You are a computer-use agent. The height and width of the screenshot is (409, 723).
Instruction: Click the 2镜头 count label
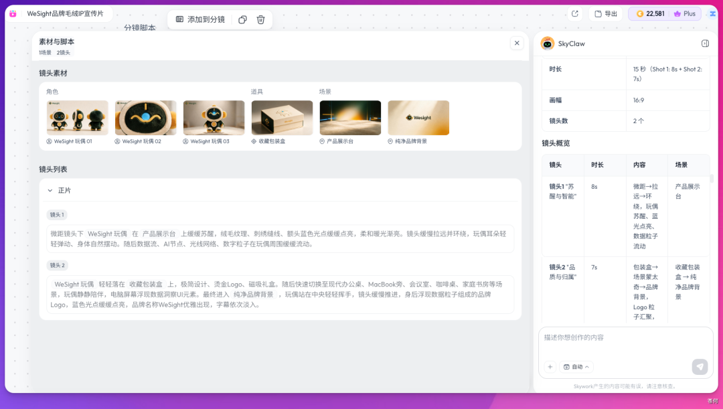(64, 53)
